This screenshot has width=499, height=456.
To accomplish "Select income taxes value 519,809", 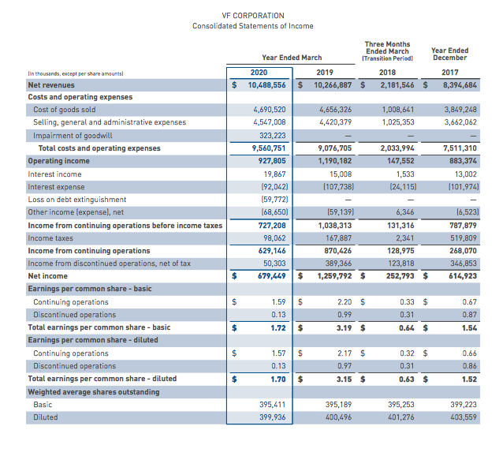I will point(464,238).
